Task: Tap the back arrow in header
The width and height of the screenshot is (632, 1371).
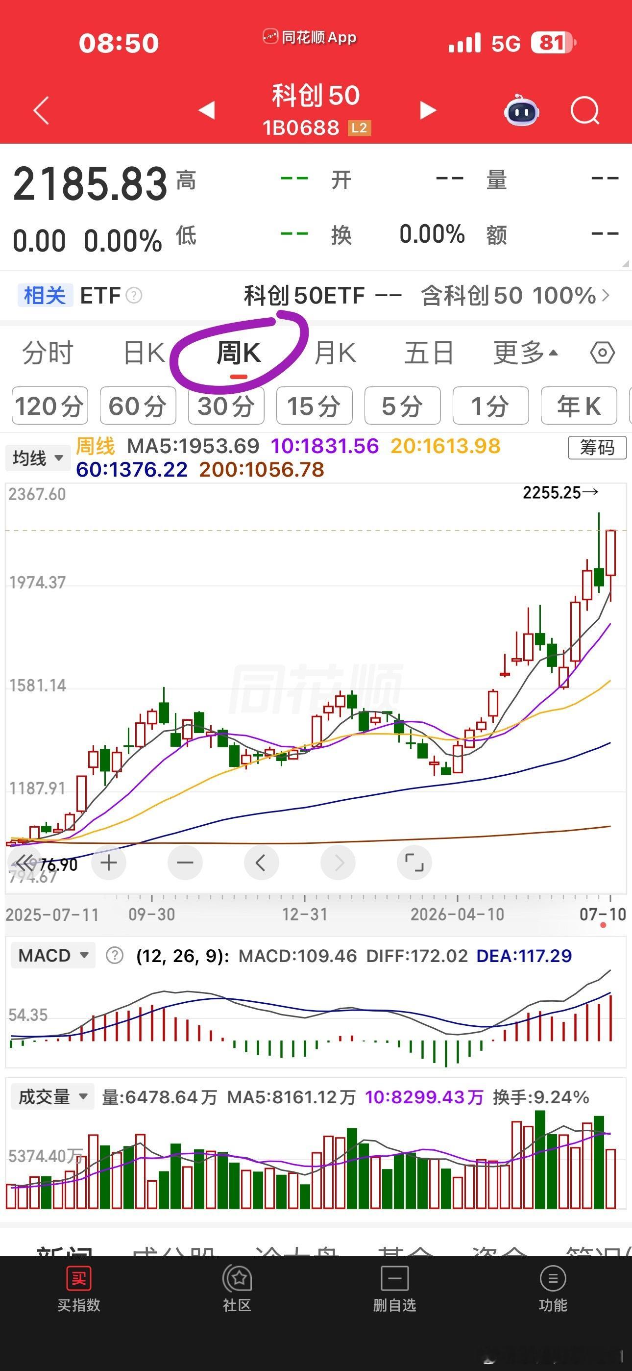Action: coord(42,110)
